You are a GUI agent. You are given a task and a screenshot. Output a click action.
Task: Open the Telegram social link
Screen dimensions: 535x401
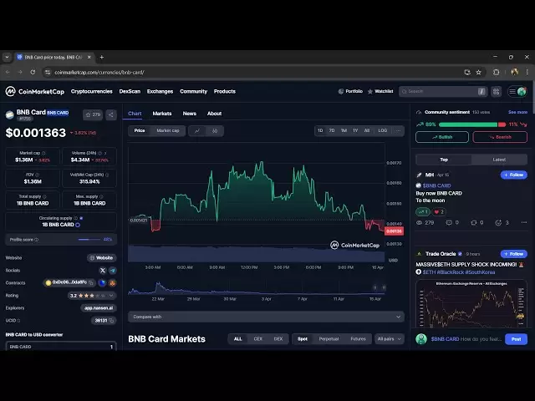click(x=112, y=271)
